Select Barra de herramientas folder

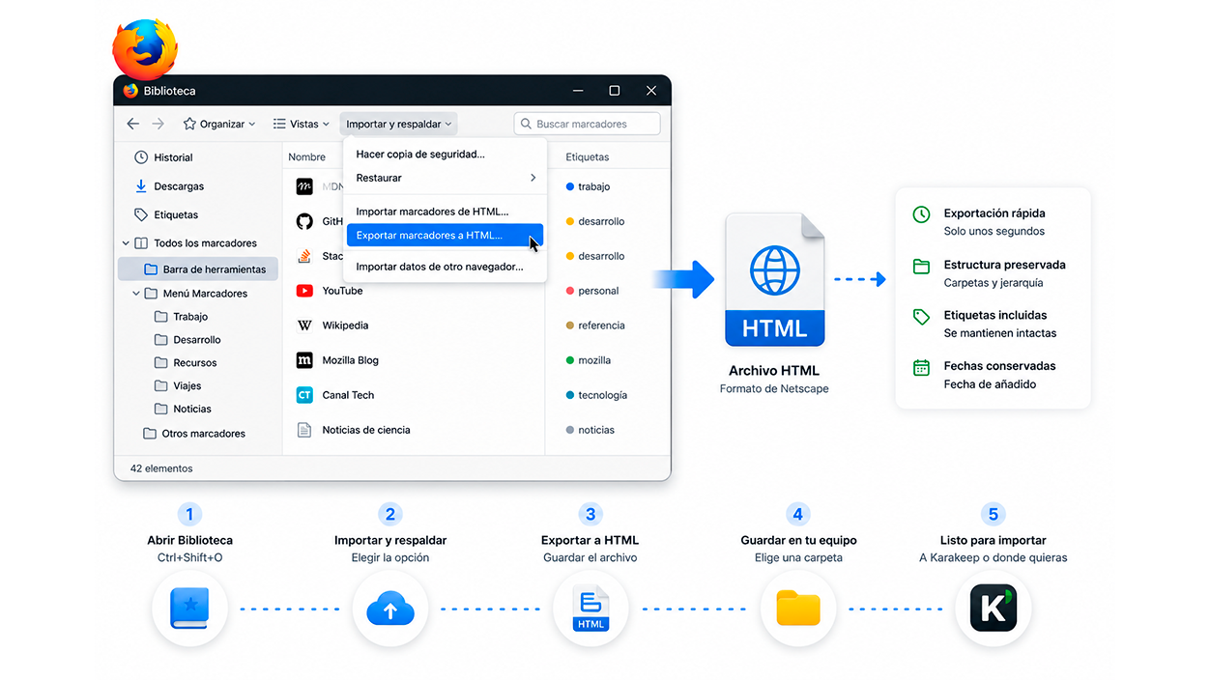[198, 269]
